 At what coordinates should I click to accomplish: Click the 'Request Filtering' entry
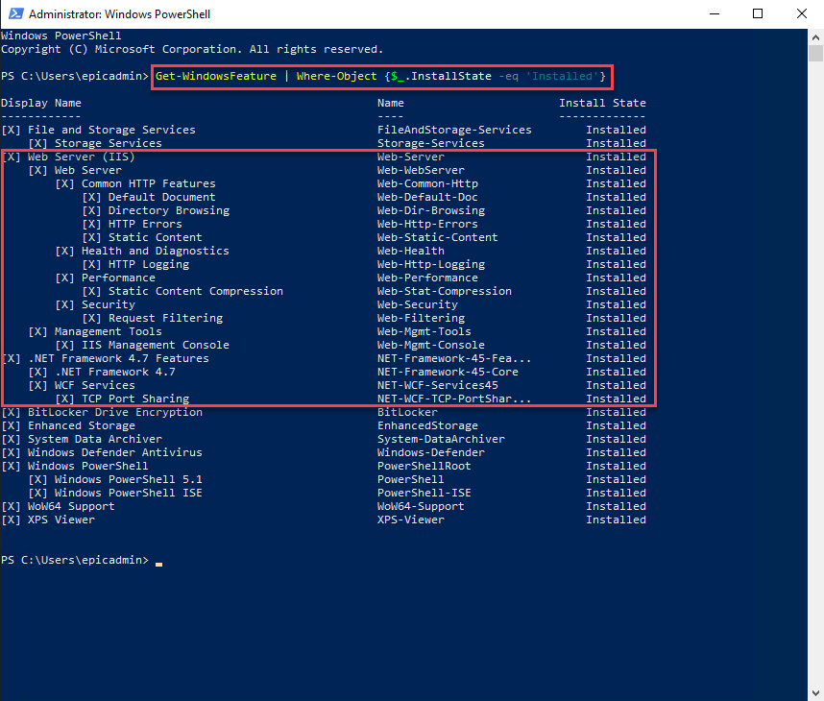(x=165, y=318)
